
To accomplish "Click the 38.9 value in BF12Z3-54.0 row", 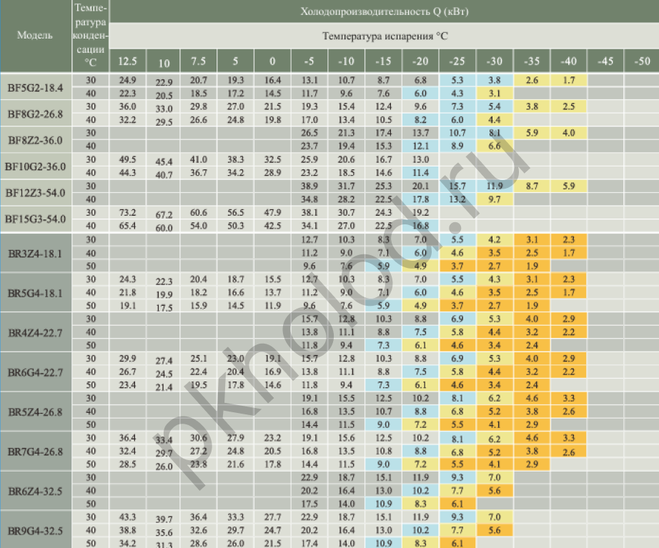I will pyautogui.click(x=309, y=186).
